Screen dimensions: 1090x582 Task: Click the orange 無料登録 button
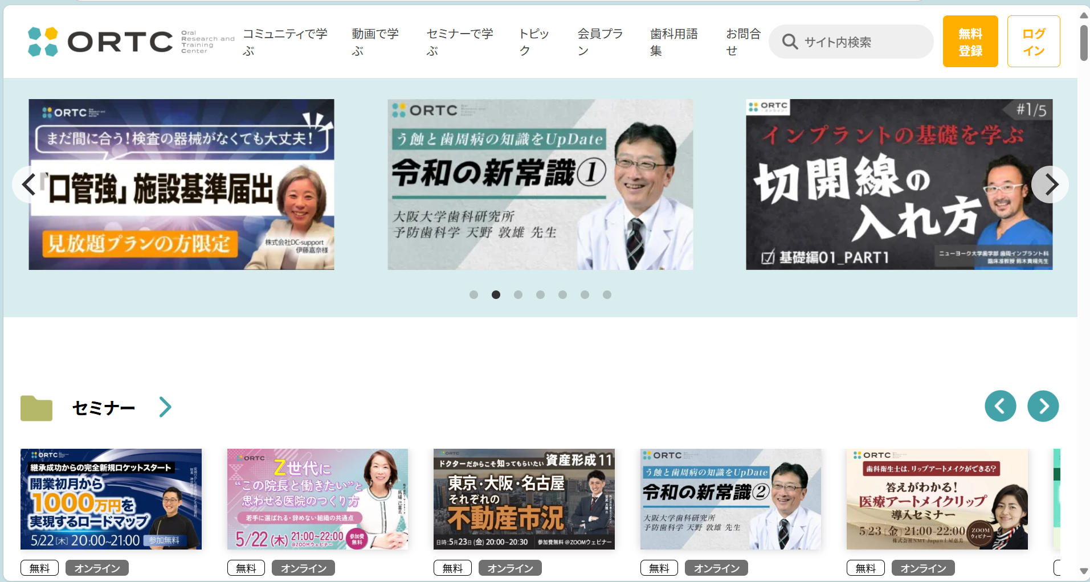(x=970, y=42)
